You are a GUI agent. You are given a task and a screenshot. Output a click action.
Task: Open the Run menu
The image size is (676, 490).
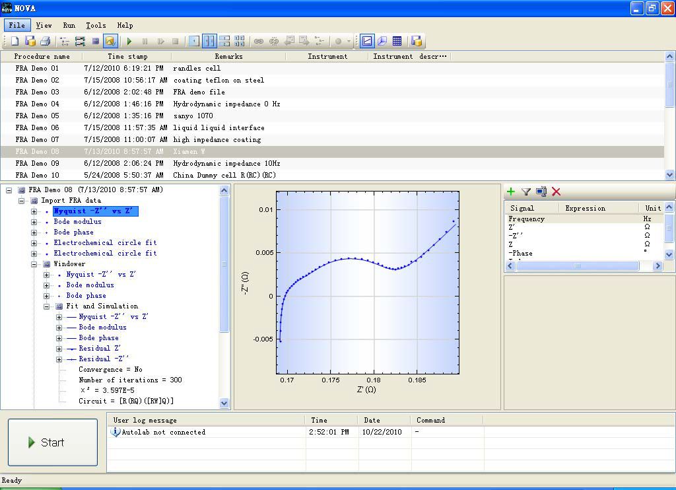coord(69,25)
